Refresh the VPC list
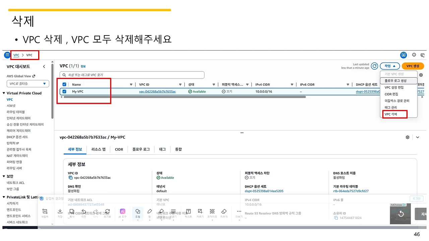Image resolution: width=429 pixels, height=241 pixels. point(374,66)
